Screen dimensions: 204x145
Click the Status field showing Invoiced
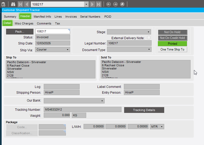52,37
